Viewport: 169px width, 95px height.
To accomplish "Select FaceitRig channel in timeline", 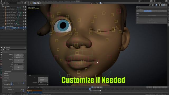I will (35, 92).
